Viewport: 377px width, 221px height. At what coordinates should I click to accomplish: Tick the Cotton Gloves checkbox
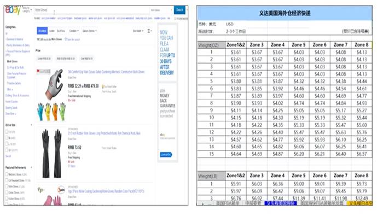(x=7, y=193)
